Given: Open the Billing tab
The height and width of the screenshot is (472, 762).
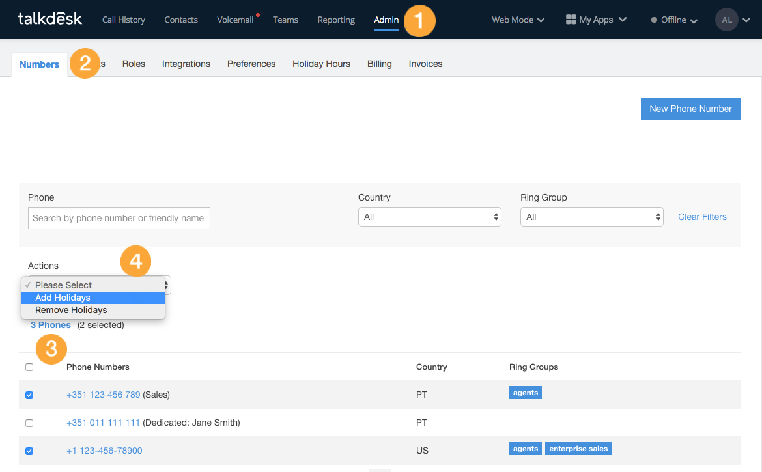Looking at the screenshot, I should pyautogui.click(x=380, y=64).
